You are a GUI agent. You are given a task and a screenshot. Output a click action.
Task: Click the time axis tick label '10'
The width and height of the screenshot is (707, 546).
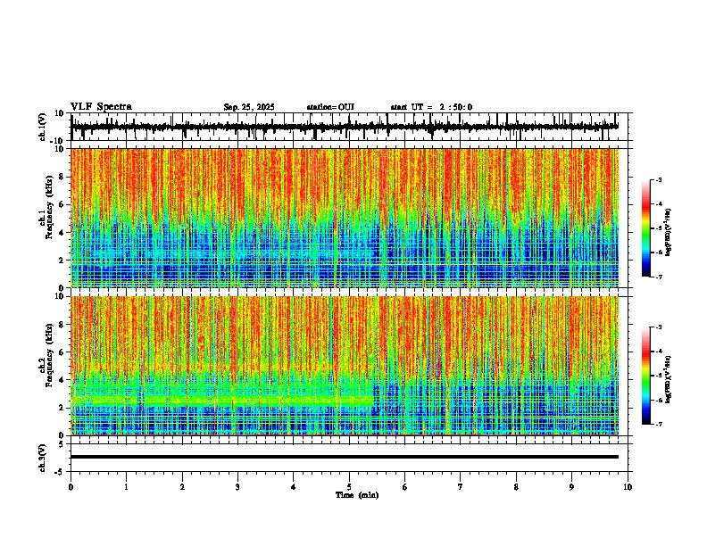point(628,487)
